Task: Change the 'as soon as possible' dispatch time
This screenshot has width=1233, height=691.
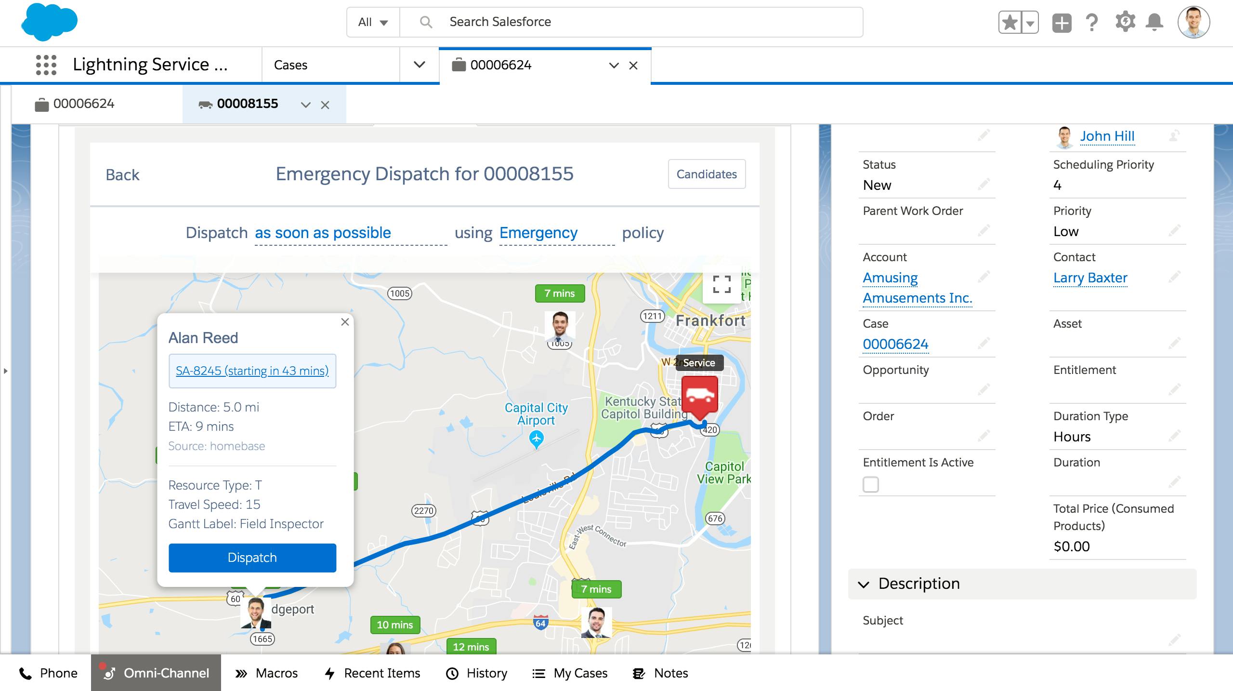Action: coord(351,233)
